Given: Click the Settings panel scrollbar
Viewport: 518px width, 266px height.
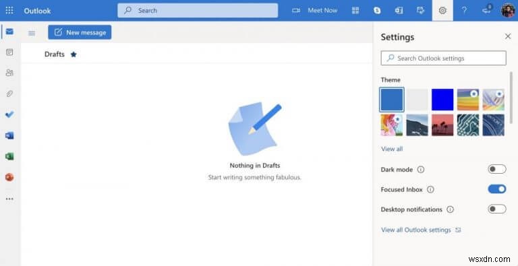Looking at the screenshot, I should coord(511,98).
